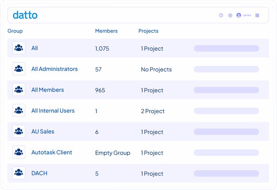Click the placeholder bar in All Internal Users row
The width and height of the screenshot is (277, 190).
click(x=227, y=111)
